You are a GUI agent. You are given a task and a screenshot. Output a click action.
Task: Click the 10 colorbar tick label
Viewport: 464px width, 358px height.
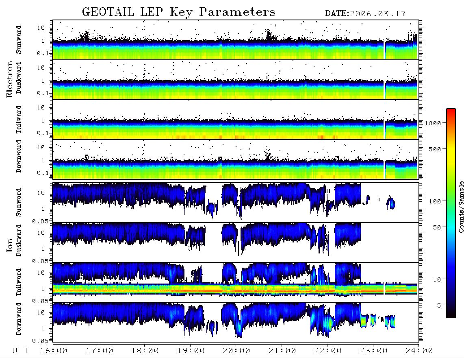coord(437,279)
